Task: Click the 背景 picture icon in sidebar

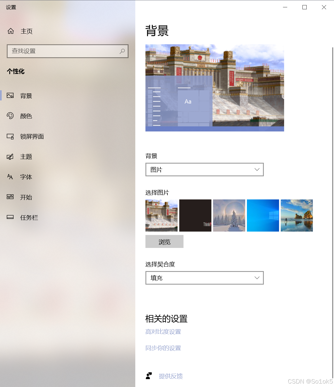Action: 10,96
